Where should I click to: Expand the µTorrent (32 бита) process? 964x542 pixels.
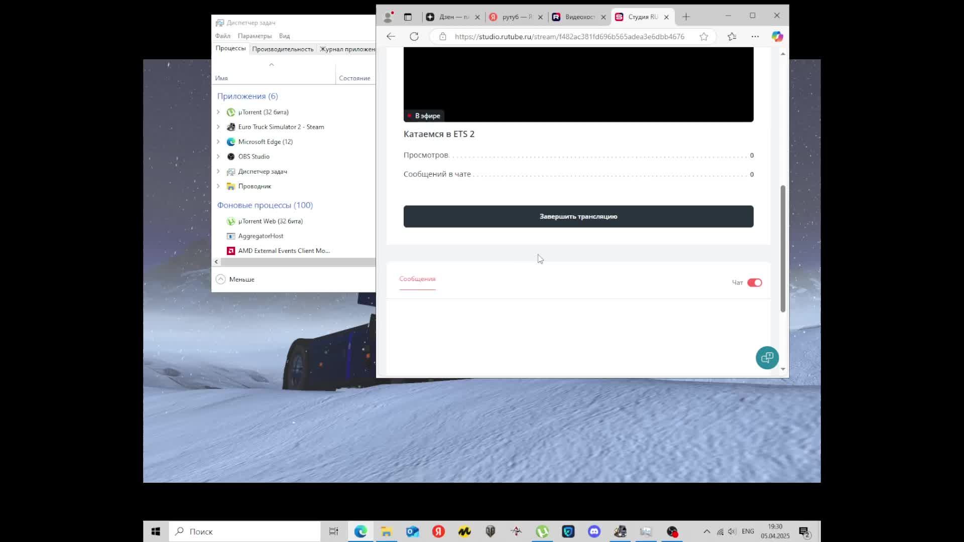[x=218, y=112]
